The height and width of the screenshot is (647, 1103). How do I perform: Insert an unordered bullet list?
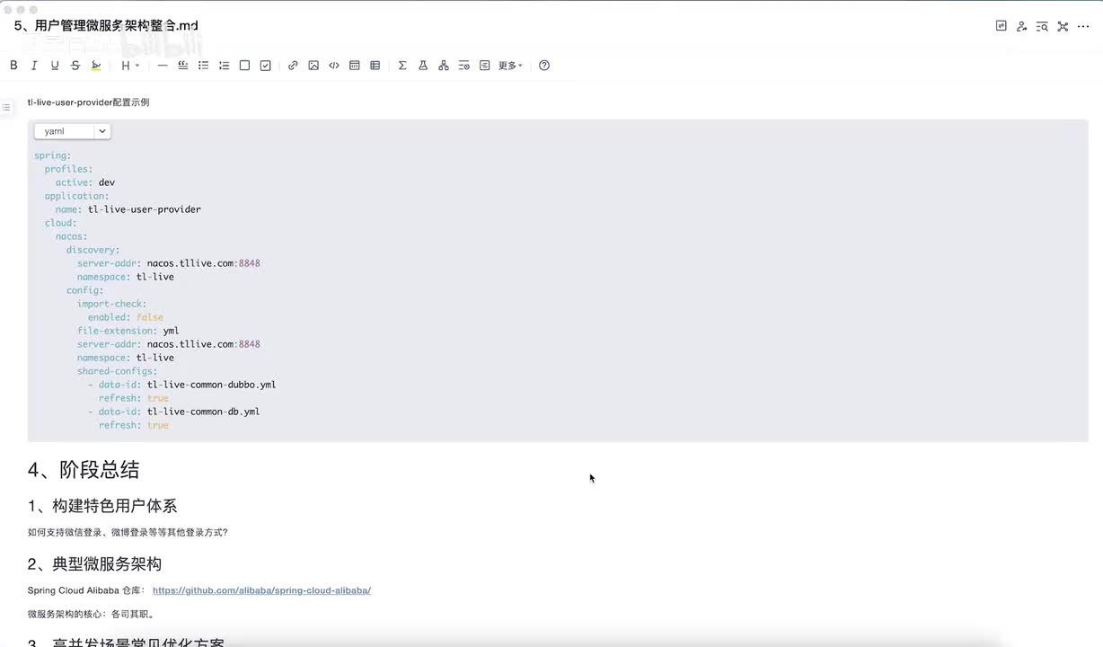pyautogui.click(x=204, y=66)
